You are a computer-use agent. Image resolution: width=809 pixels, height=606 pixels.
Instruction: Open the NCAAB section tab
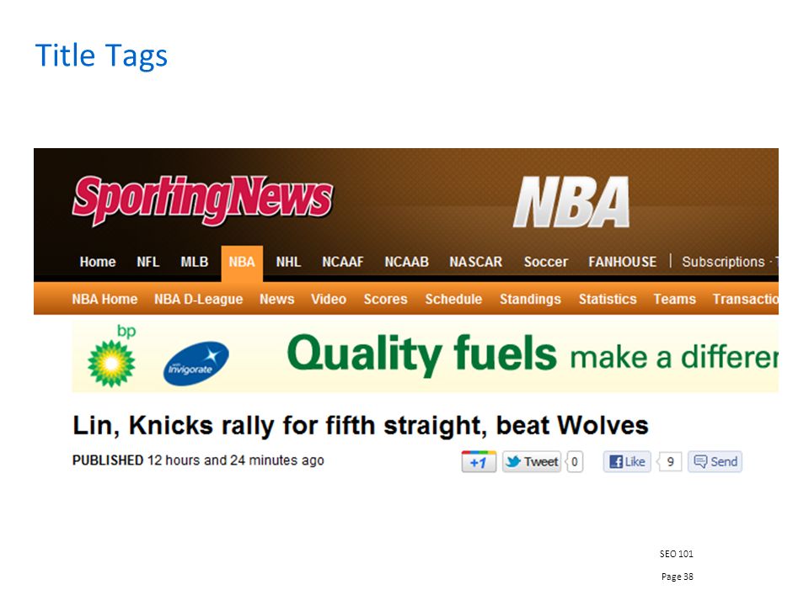[x=406, y=262]
